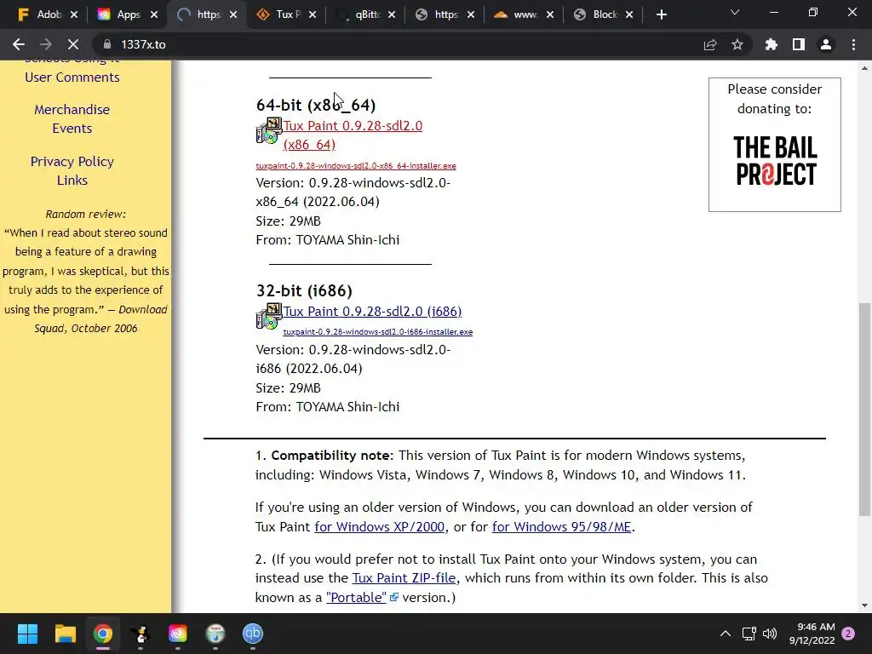Open notification badge showing 2
Viewport: 872px width, 654px height.
(848, 634)
